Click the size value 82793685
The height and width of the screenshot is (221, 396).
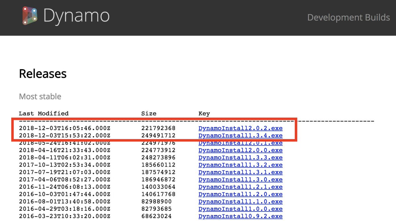(x=156, y=209)
